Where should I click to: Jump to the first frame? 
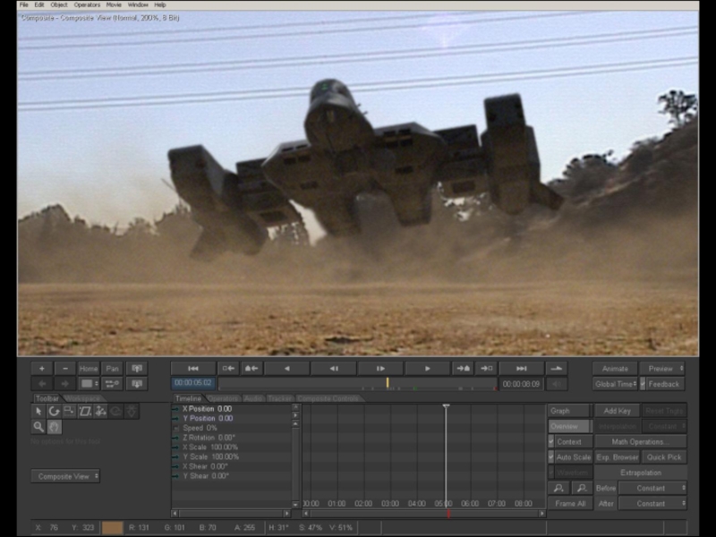click(193, 369)
